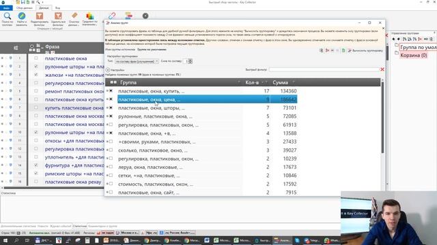Click the group analysis icon in ribbon
The width and height of the screenshot is (437, 245).
point(128,16)
